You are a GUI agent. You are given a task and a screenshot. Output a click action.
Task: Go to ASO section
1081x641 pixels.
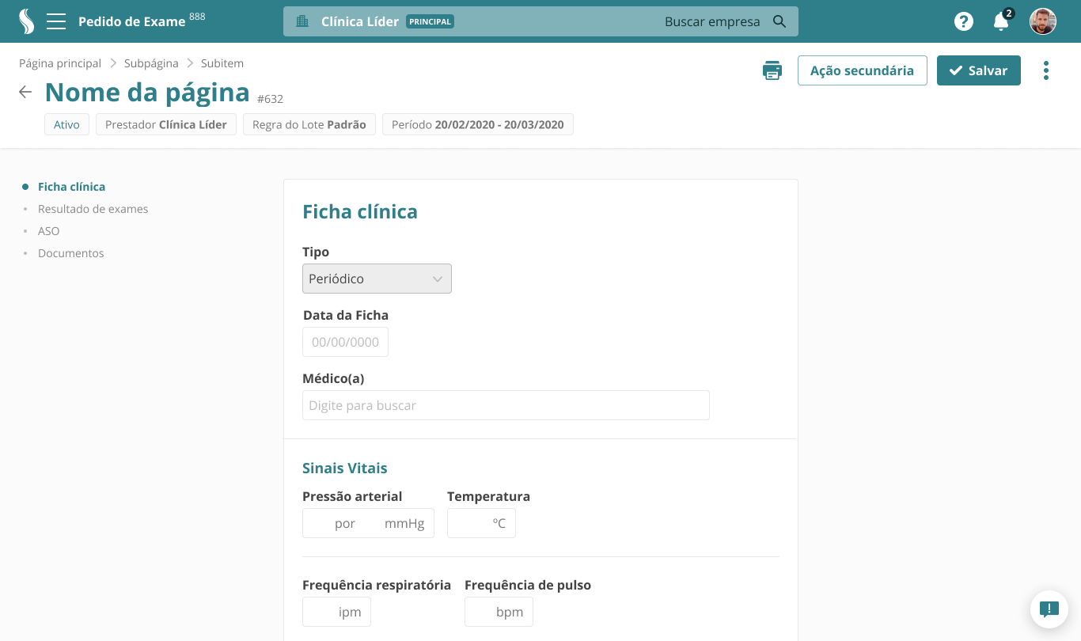[x=49, y=231]
